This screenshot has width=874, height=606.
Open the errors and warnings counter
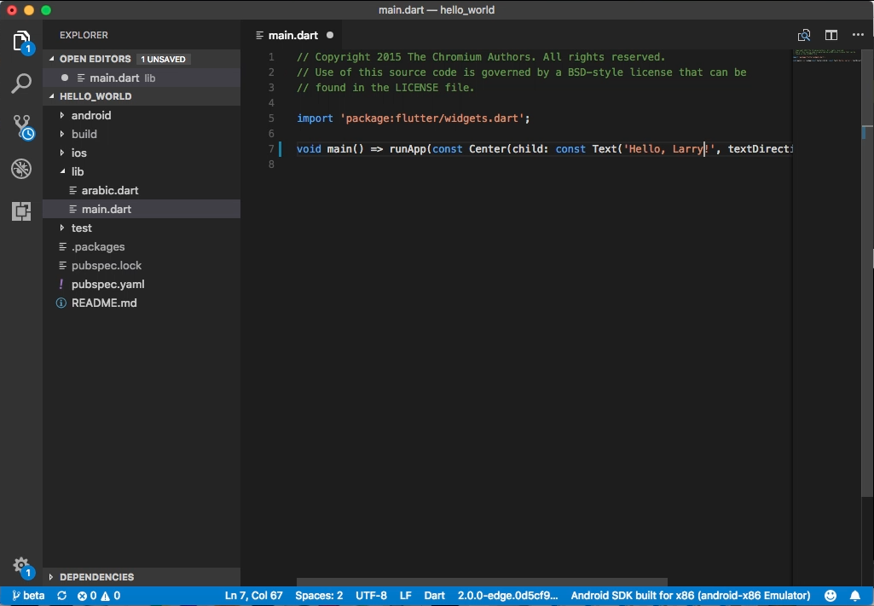point(99,596)
